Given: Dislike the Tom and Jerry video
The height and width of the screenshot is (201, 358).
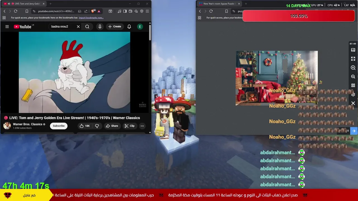Looking at the screenshot, I should tap(97, 126).
